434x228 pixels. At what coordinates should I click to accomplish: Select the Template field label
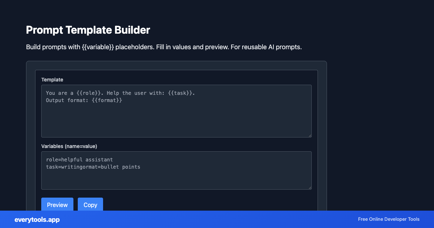pyautogui.click(x=52, y=80)
